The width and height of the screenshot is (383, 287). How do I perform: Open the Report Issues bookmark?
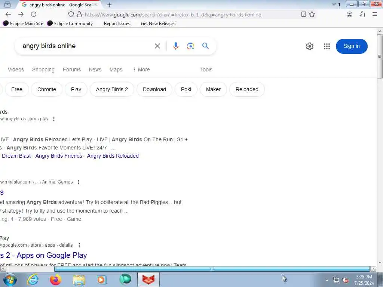point(117,24)
